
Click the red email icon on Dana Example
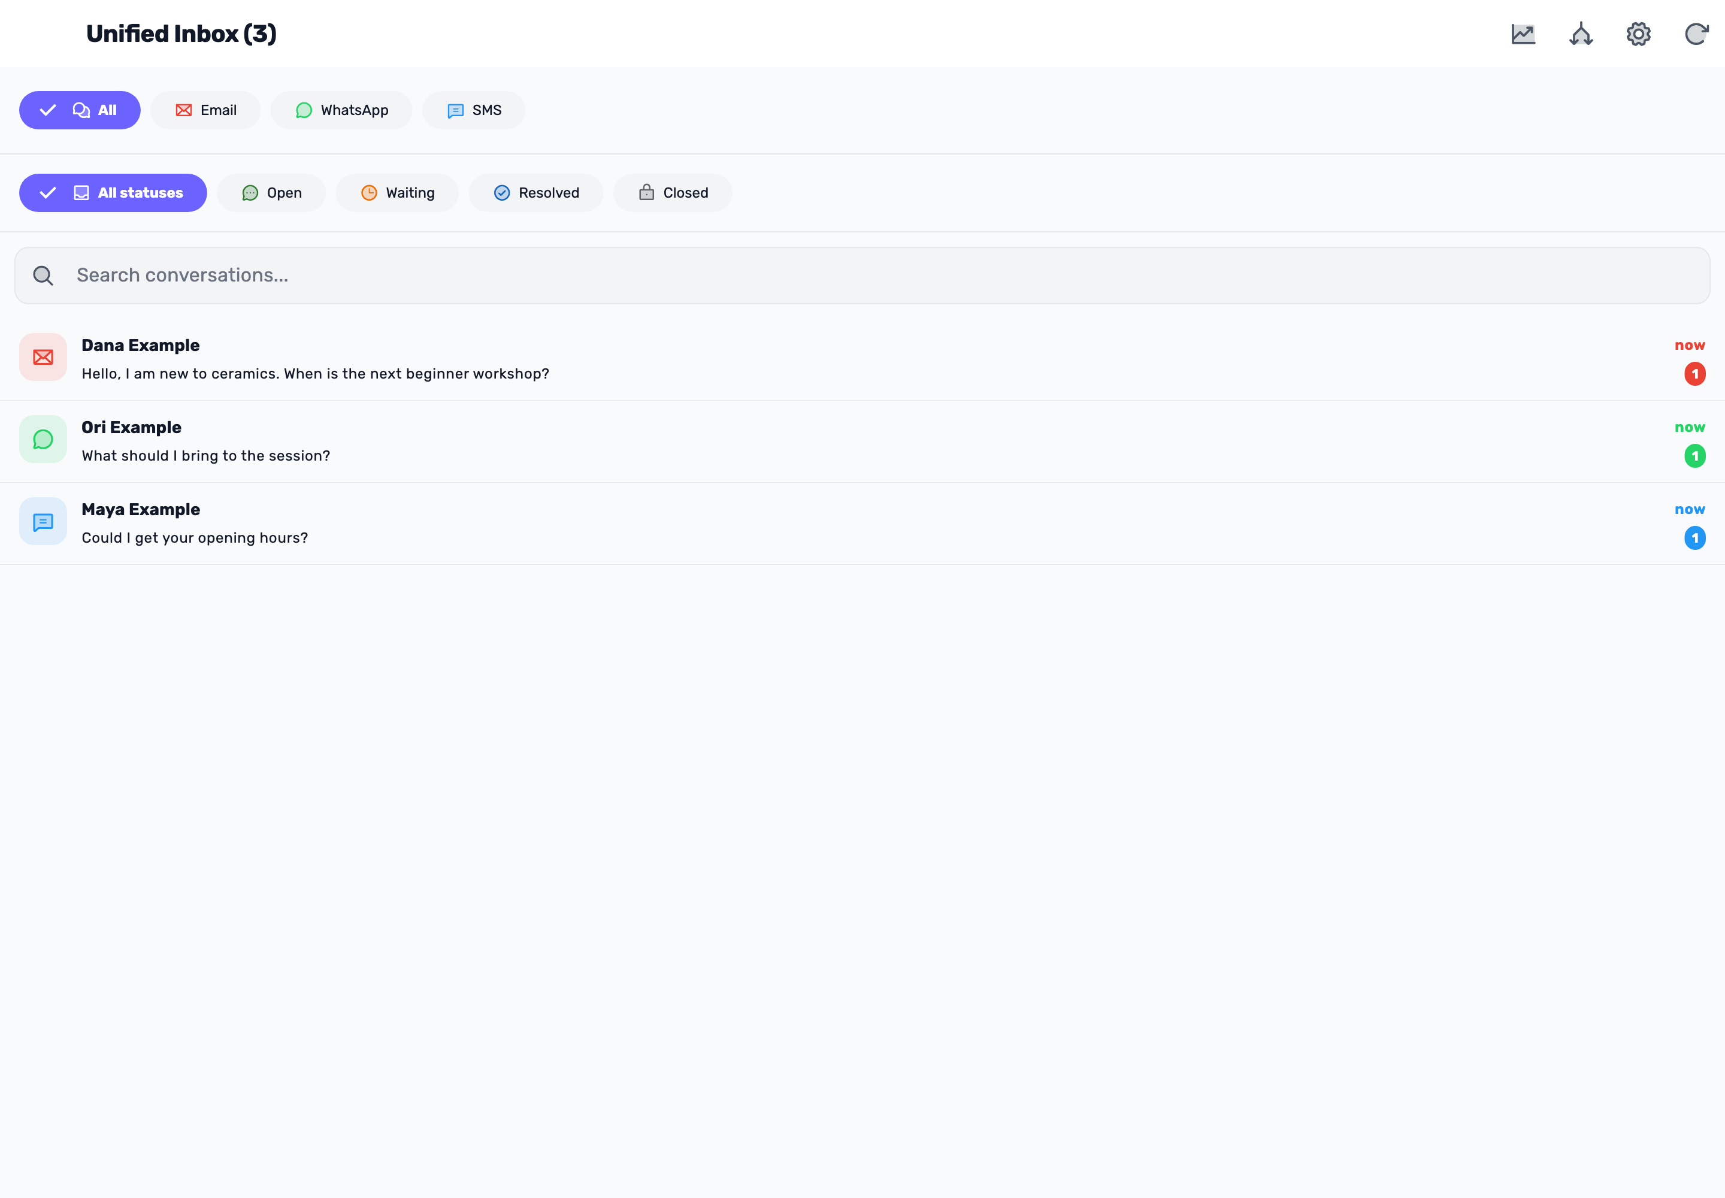43,357
